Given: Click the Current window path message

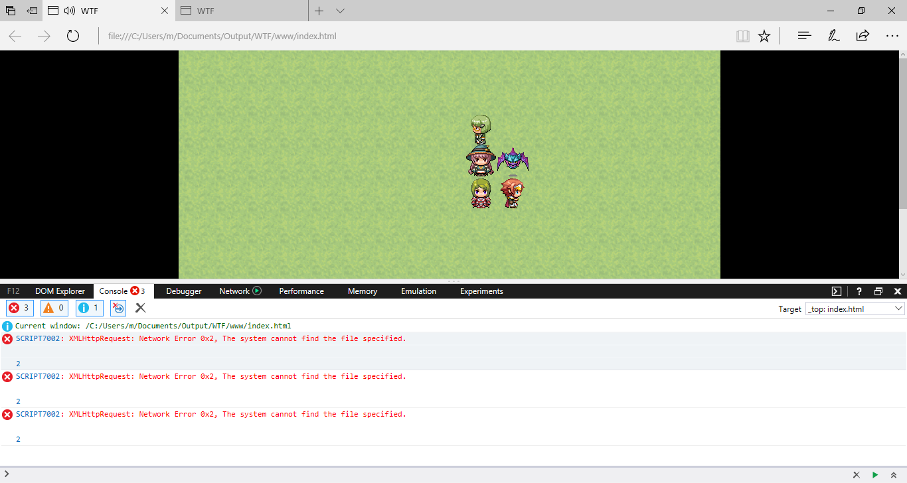Looking at the screenshot, I should coord(153,326).
